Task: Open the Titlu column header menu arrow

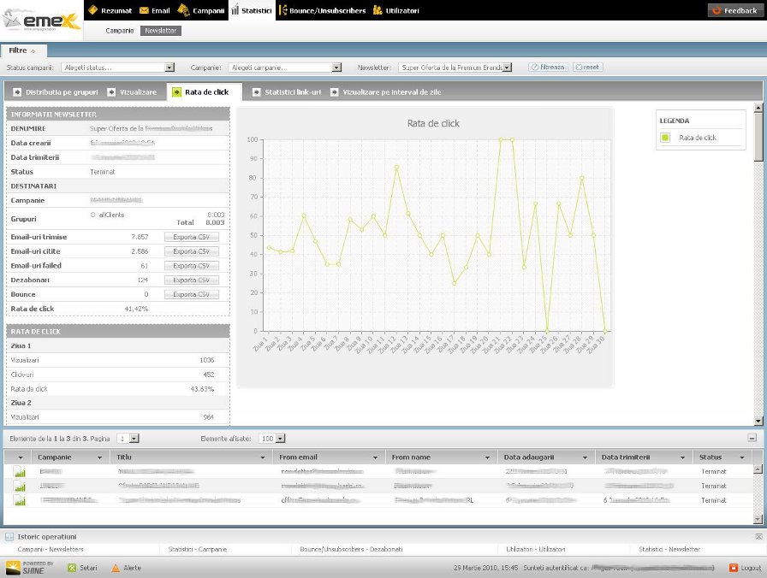Action: [263, 457]
